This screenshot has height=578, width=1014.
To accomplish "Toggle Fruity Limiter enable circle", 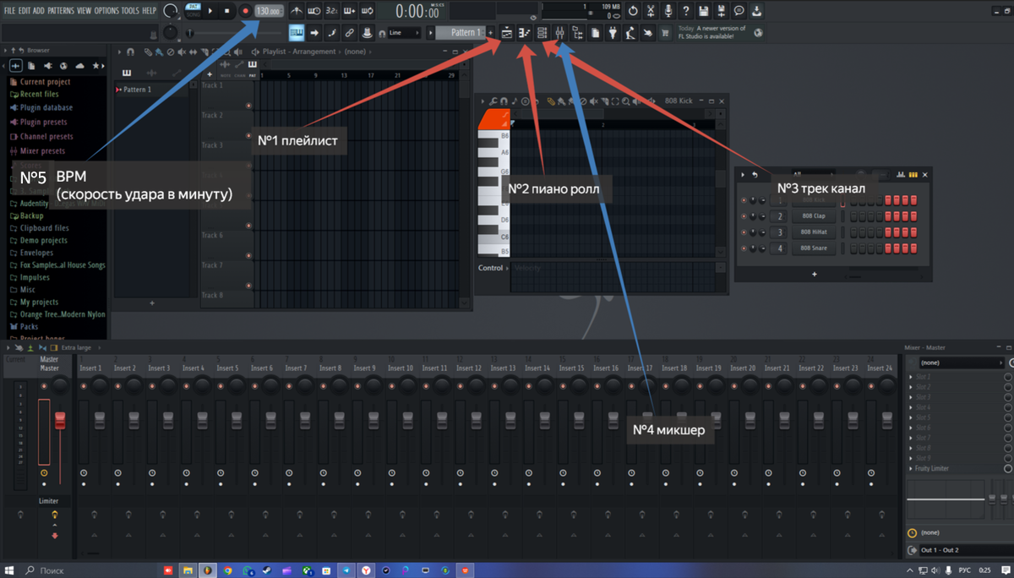I will coord(1007,468).
